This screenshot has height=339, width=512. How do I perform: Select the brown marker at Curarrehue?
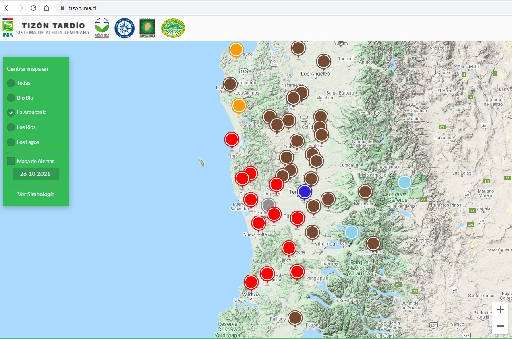(x=373, y=243)
